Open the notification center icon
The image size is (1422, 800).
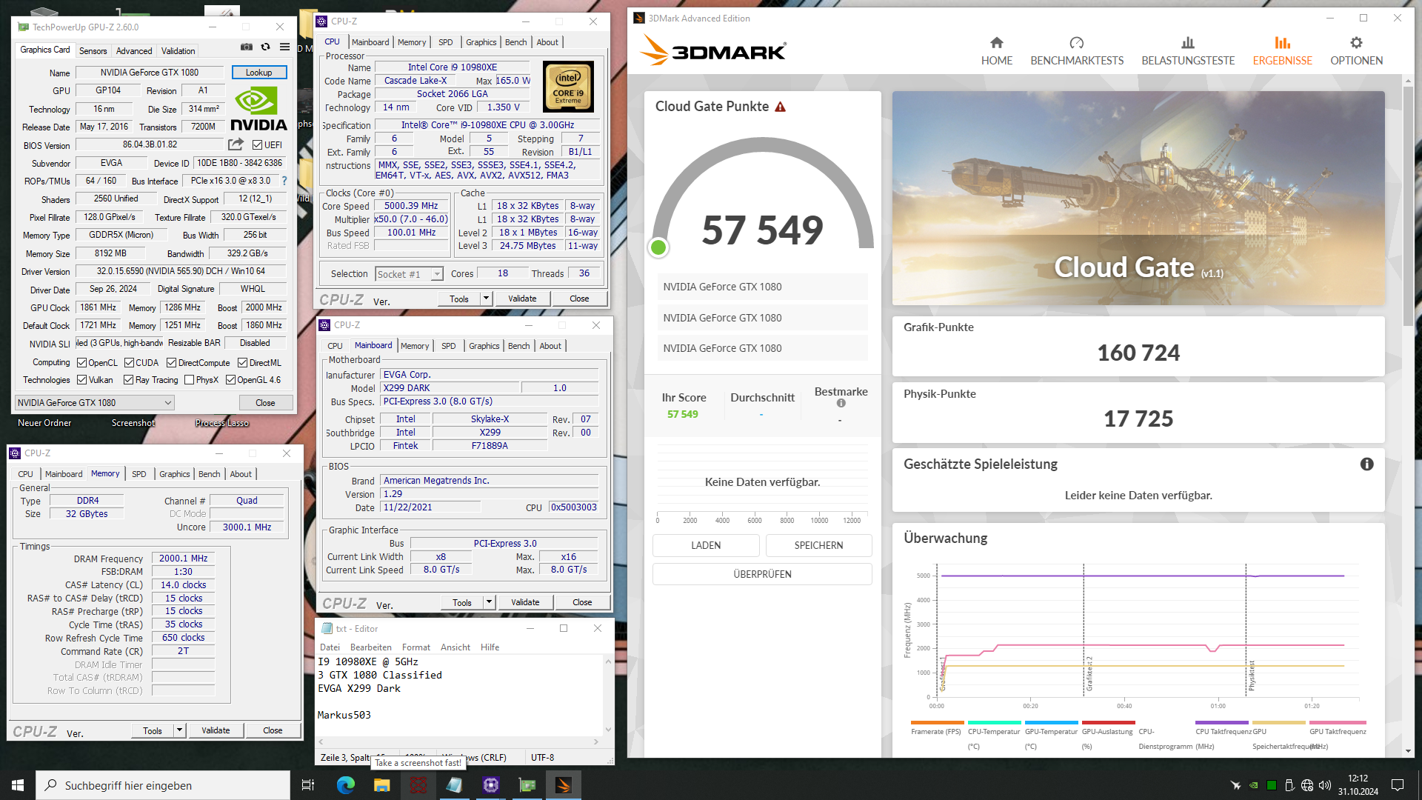[x=1398, y=785]
